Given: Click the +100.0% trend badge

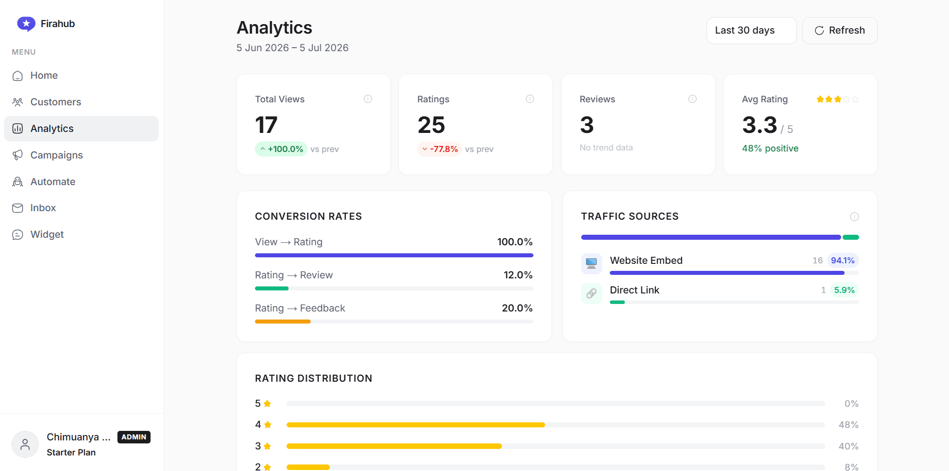Looking at the screenshot, I should tap(281, 149).
